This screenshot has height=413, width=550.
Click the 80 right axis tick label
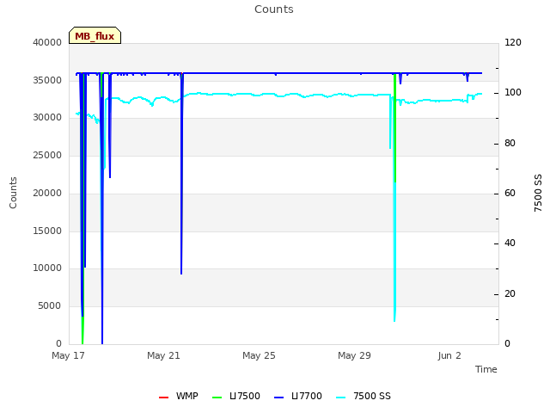[510, 144]
